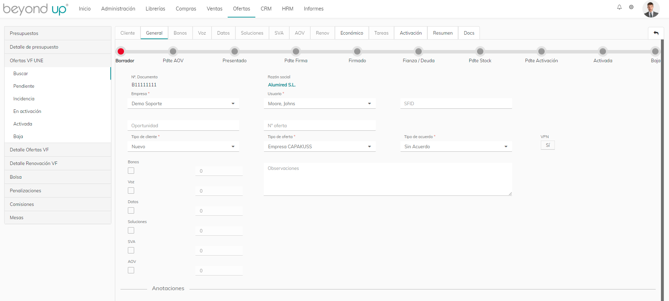Select the red Borrador status circle
This screenshot has width=669, height=301.
[x=121, y=51]
